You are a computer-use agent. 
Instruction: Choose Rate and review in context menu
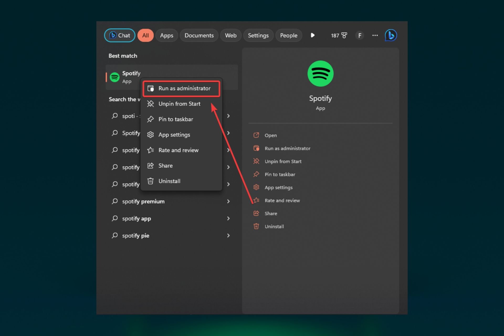click(181, 150)
